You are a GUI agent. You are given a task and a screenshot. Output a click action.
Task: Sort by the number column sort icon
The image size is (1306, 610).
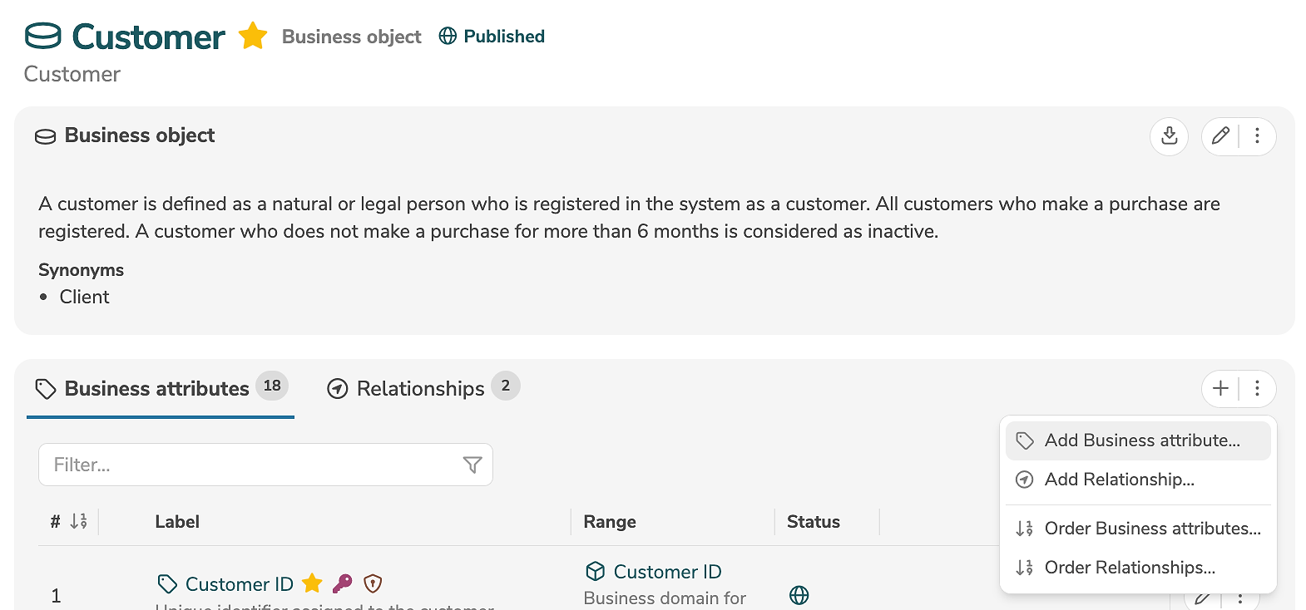pos(78,521)
